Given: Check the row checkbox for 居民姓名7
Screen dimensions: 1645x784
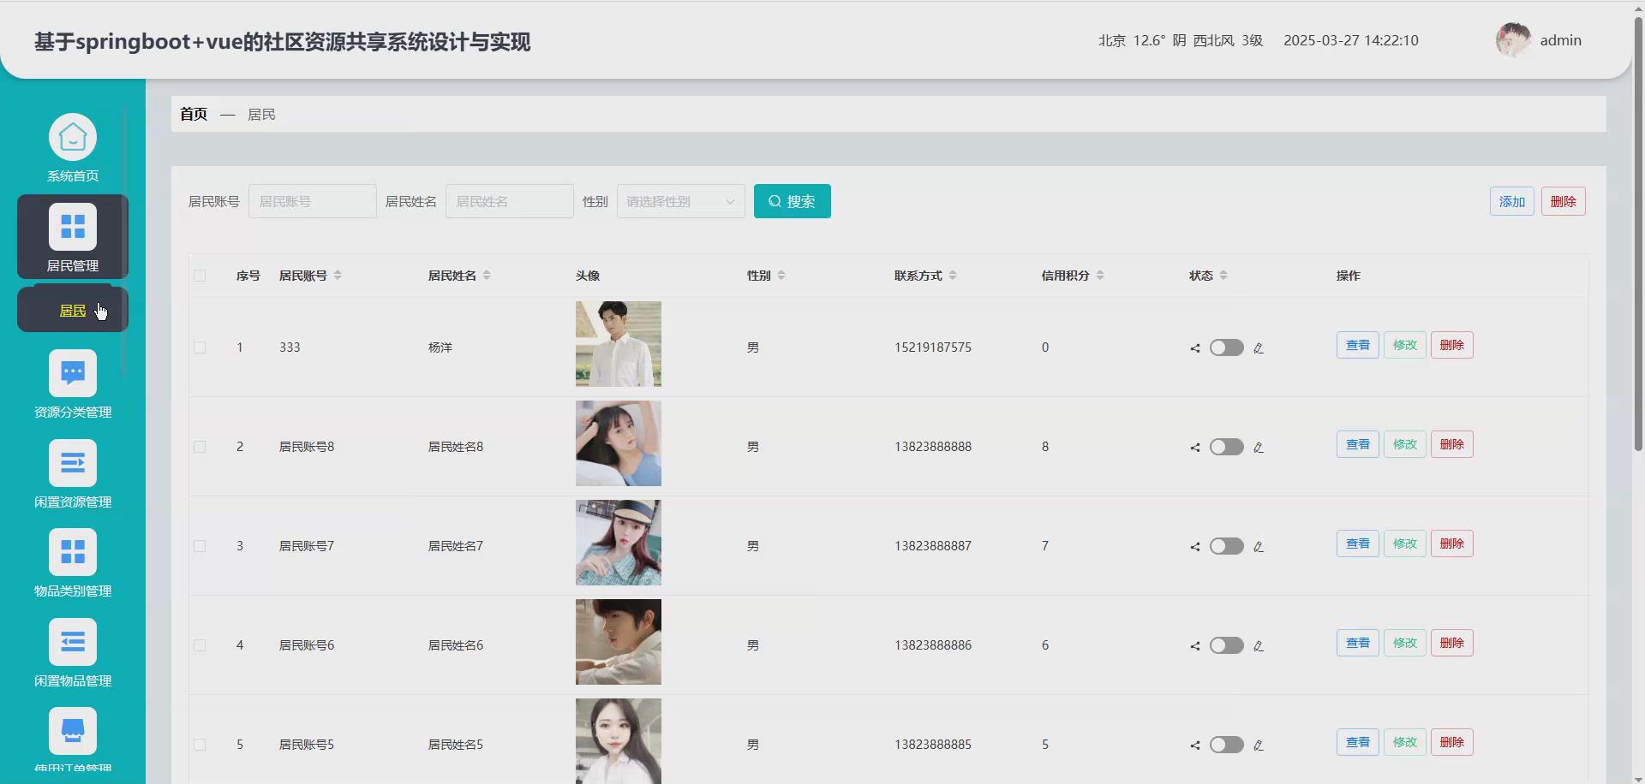Looking at the screenshot, I should tap(200, 546).
